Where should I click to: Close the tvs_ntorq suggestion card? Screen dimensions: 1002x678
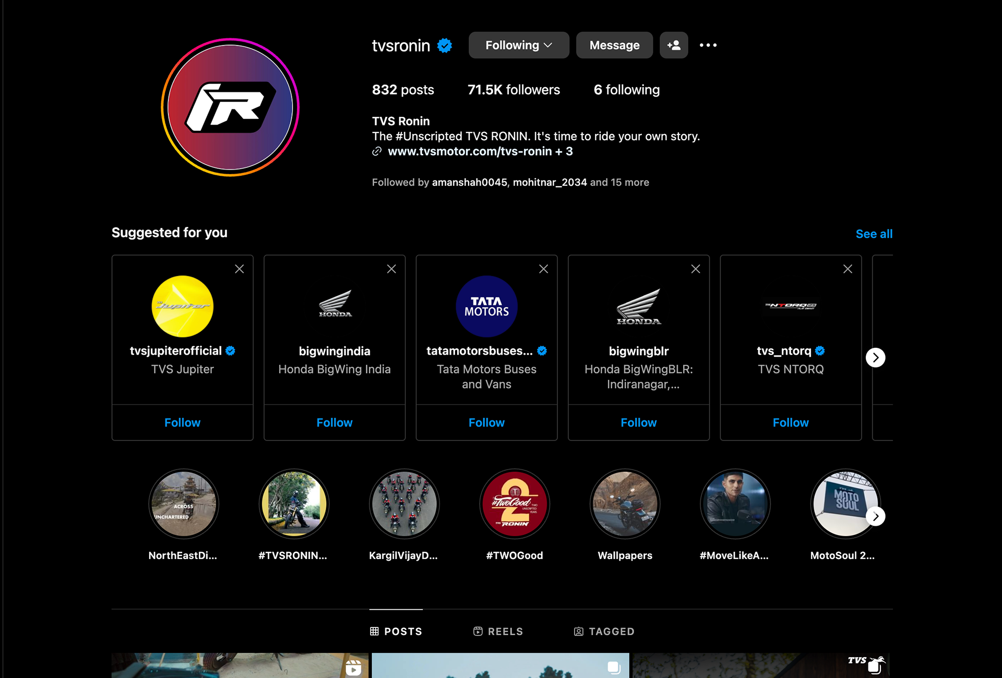[848, 269]
